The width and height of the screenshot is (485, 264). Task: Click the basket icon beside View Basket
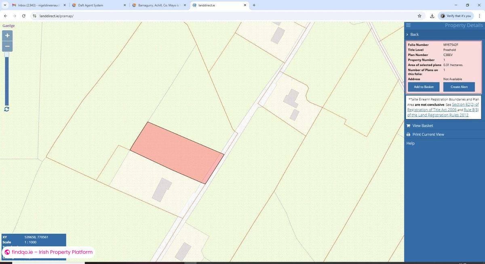(x=408, y=125)
